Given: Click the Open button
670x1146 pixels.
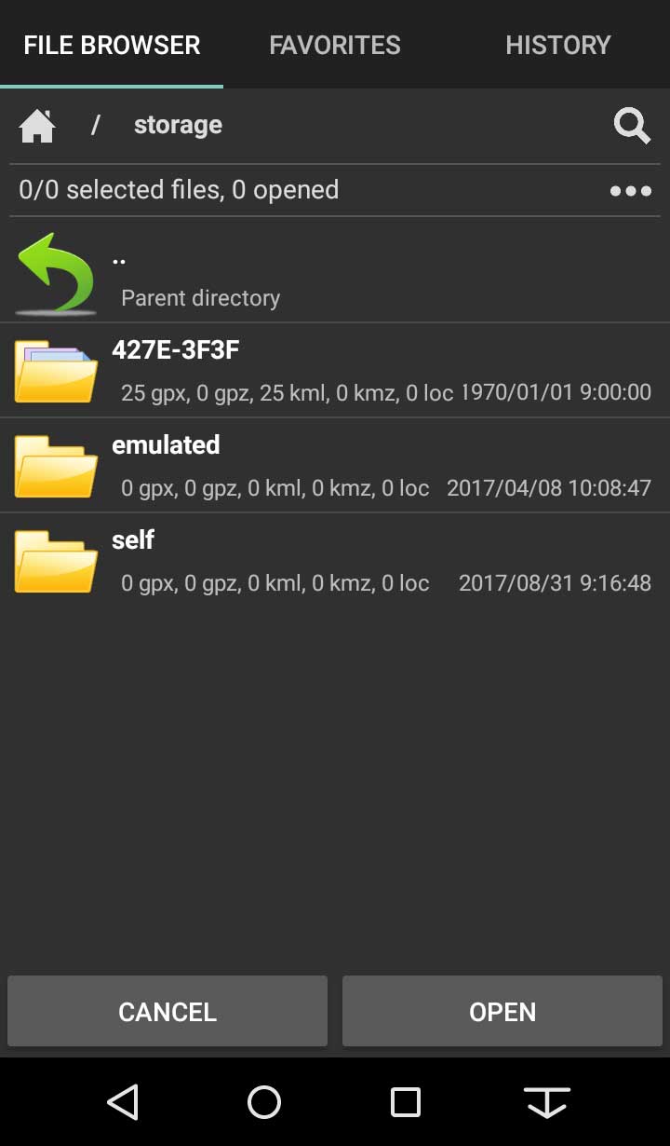Looking at the screenshot, I should (502, 1012).
